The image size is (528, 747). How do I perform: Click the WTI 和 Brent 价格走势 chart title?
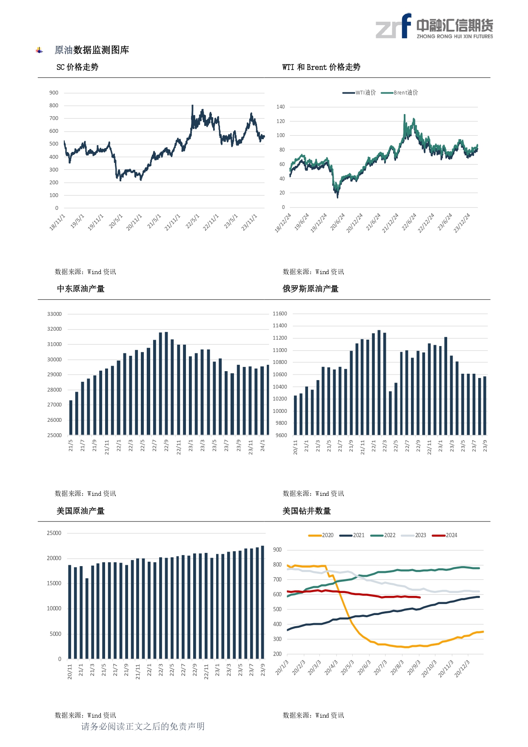coord(321,67)
